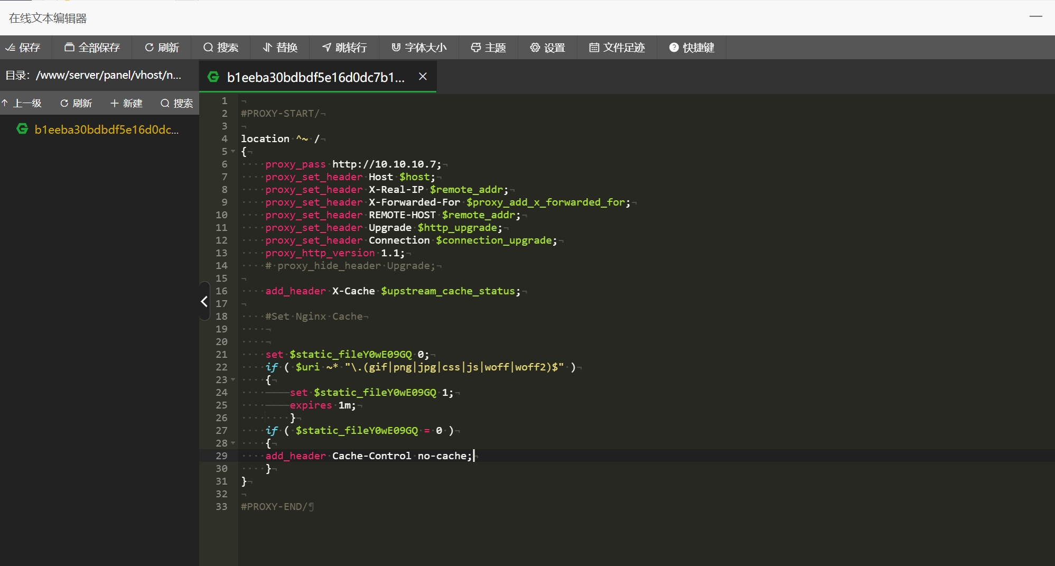Click line number 29 in gutter
1055x566 pixels.
(221, 456)
